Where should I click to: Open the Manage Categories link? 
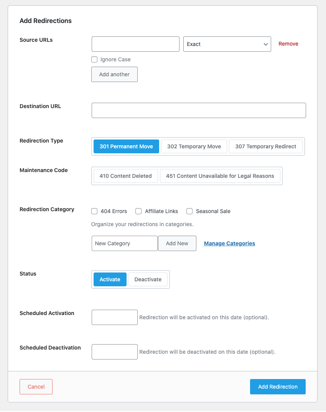tap(229, 243)
